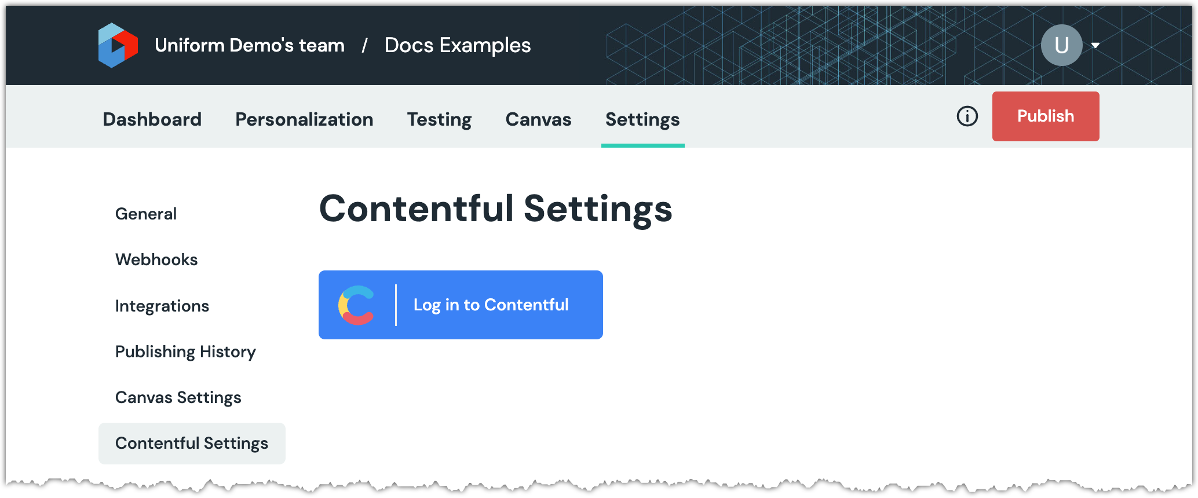Switch to the Personalization tab
The height and width of the screenshot is (498, 1198).
(304, 119)
